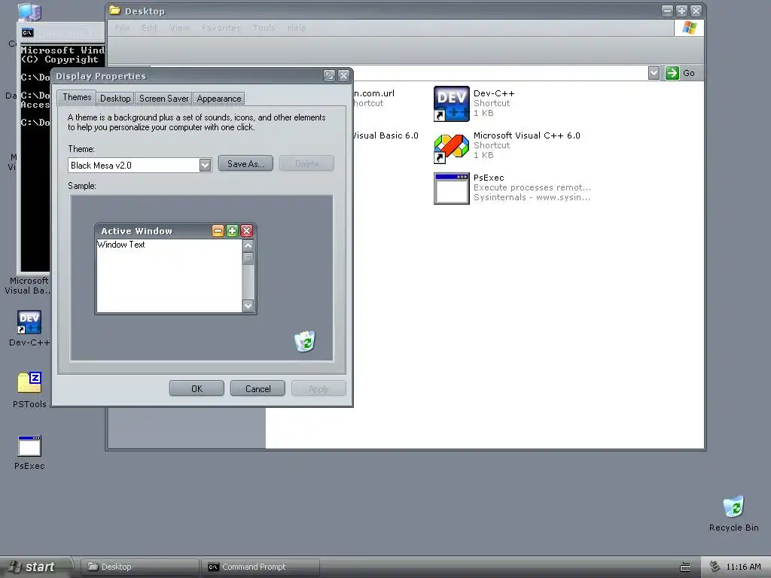Click the Recycle Bin icon in theme sample
The height and width of the screenshot is (578, 771).
click(305, 341)
